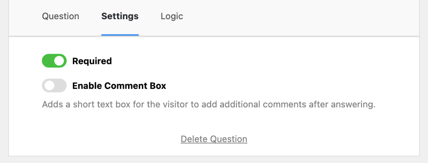The height and width of the screenshot is (163, 428).
Task: Turn off the Required toggle
Action: 54,61
